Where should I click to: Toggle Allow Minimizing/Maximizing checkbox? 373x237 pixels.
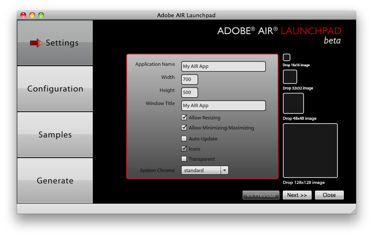click(184, 127)
